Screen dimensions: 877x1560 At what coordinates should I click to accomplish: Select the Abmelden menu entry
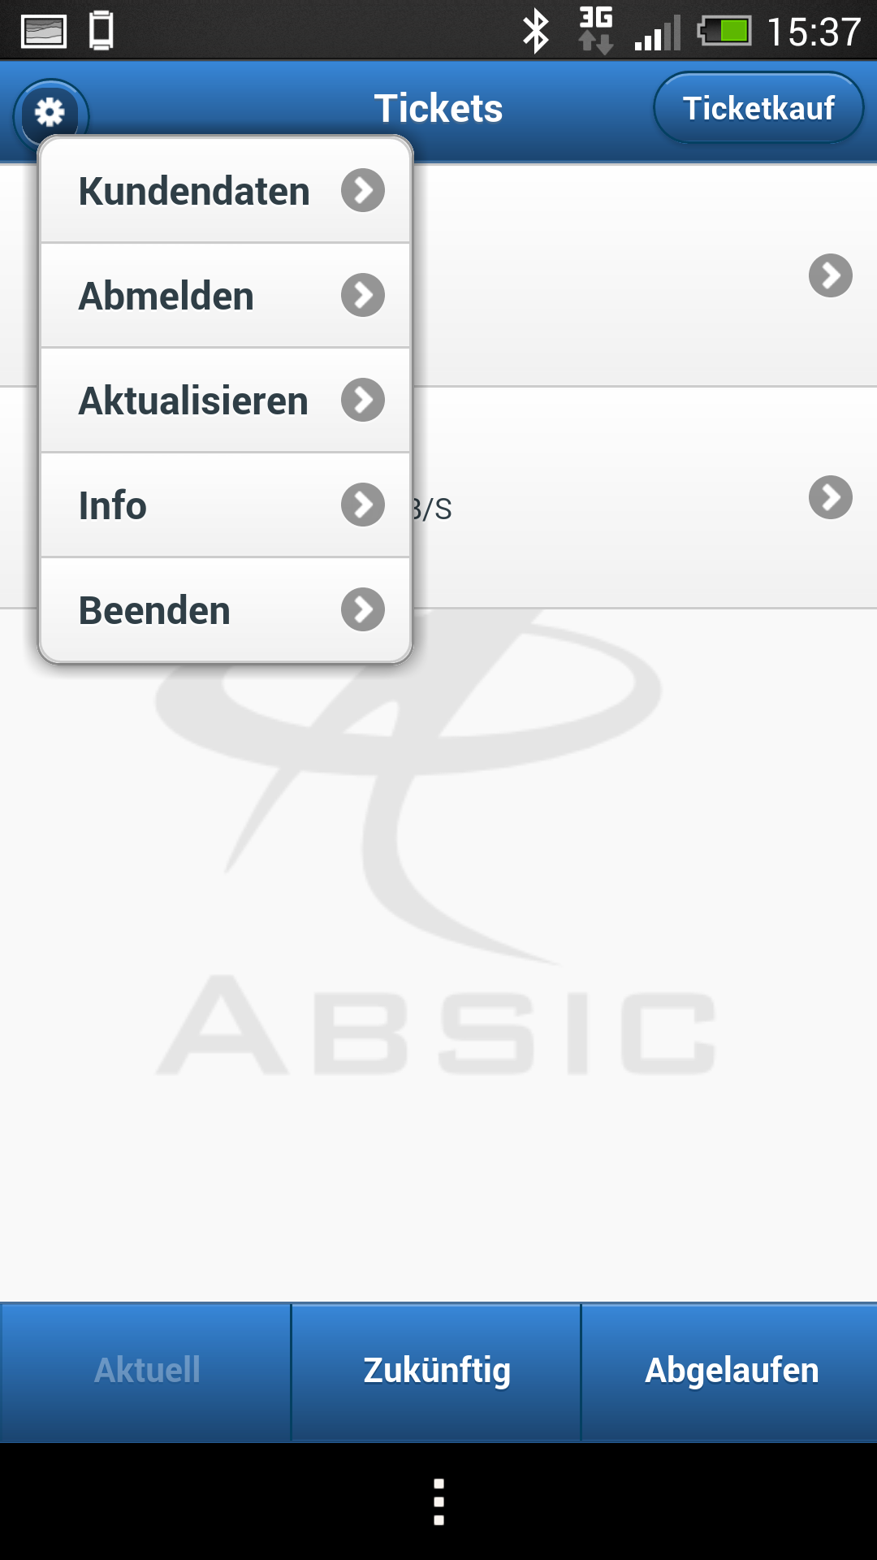(166, 296)
